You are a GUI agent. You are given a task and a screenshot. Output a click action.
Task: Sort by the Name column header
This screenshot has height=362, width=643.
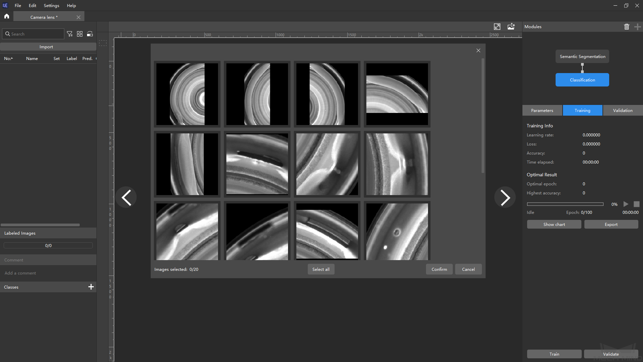pos(32,58)
